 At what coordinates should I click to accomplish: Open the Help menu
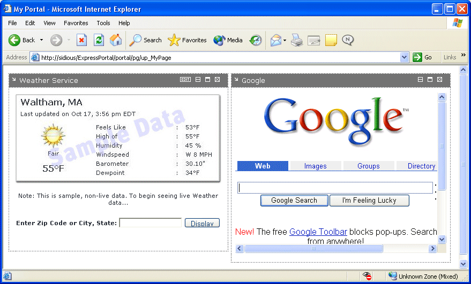point(124,23)
